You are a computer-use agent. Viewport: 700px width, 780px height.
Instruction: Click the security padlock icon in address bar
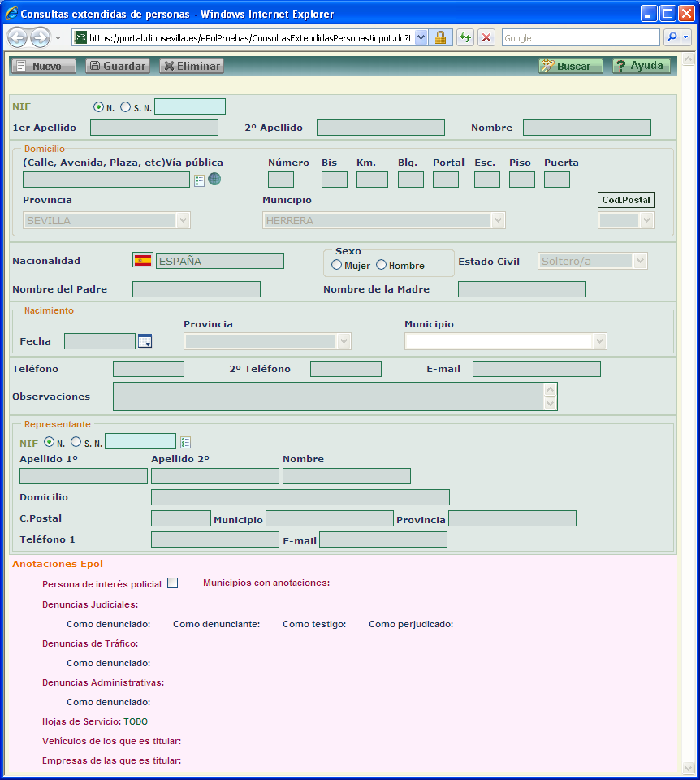point(440,38)
